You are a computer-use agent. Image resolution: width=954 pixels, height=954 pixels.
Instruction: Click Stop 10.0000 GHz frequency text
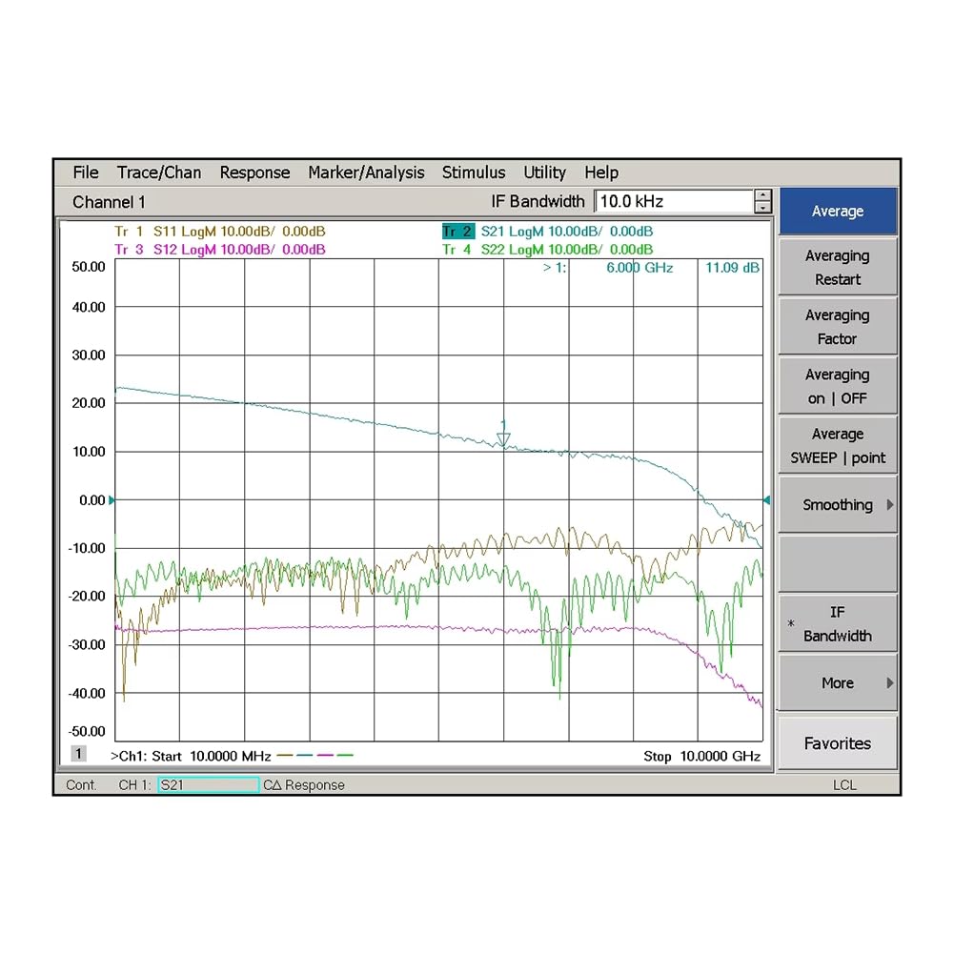click(702, 757)
